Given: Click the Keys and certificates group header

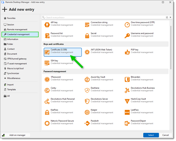Looking at the screenshot, I should click(x=105, y=44).
